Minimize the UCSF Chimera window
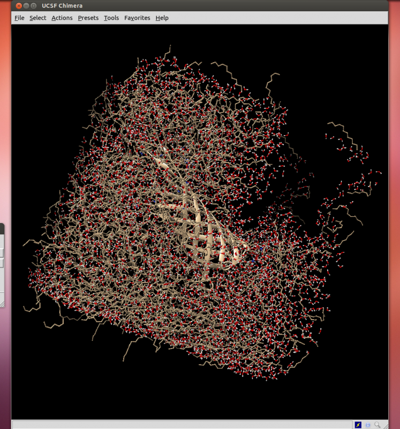 [x=26, y=5]
